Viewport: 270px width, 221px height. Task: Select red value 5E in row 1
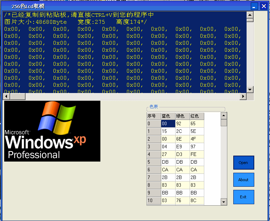(197, 131)
